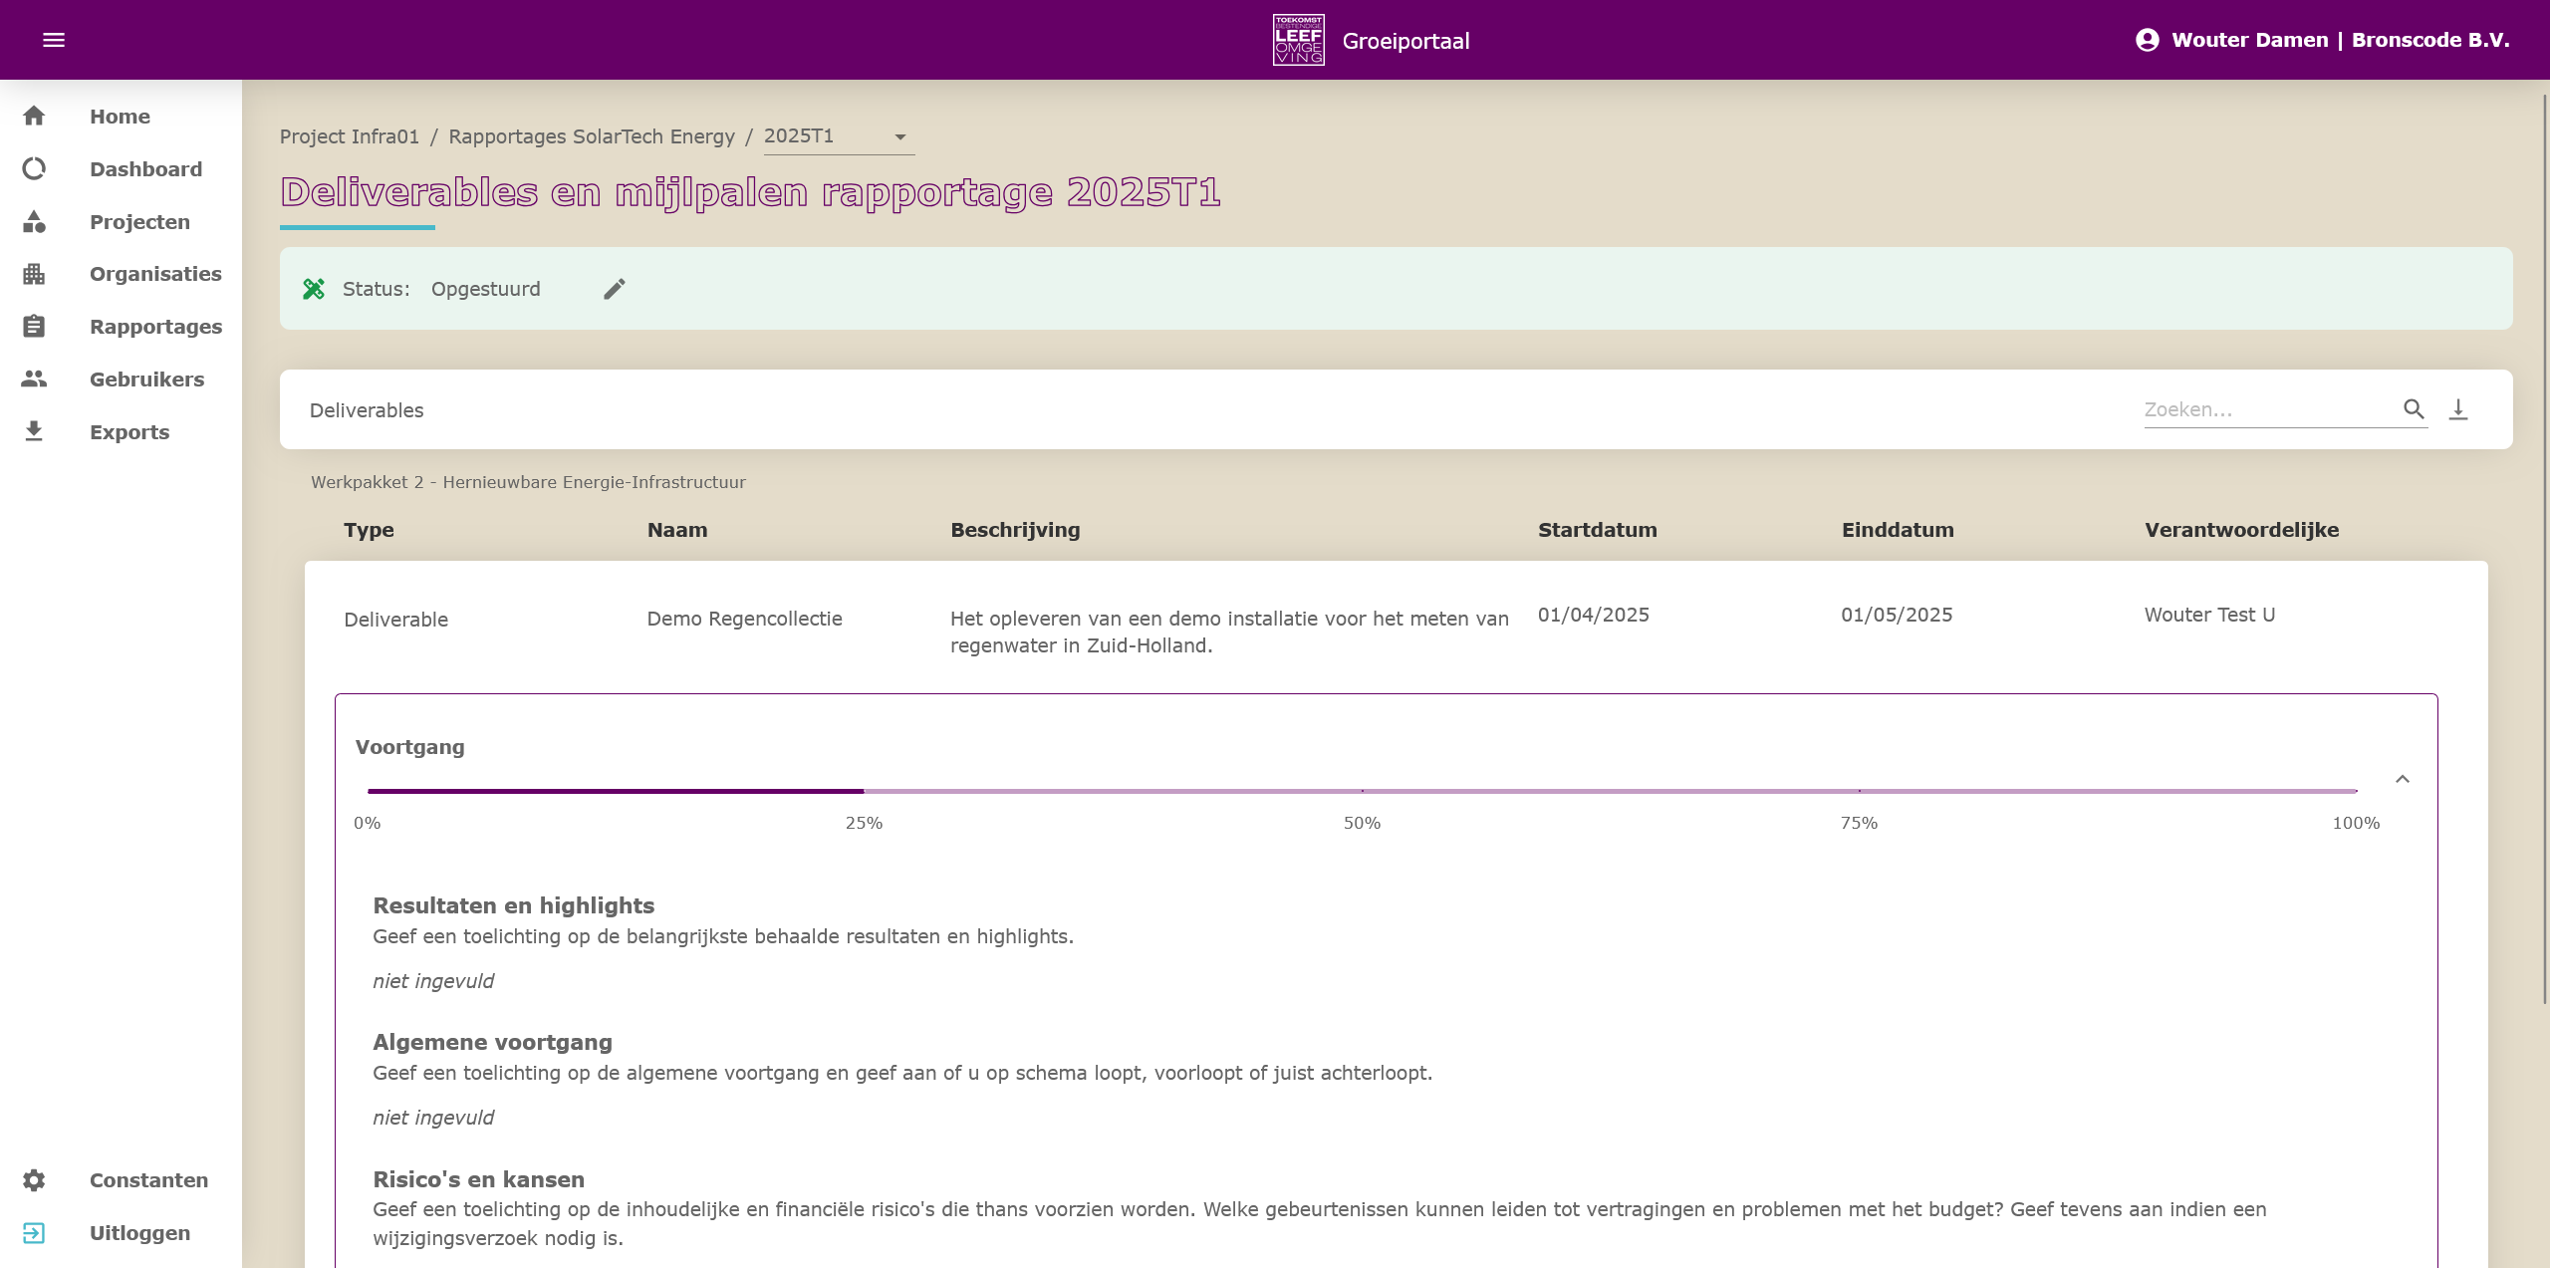Click the Verantwoordelijke column header
The image size is (2550, 1268).
[x=2241, y=530]
